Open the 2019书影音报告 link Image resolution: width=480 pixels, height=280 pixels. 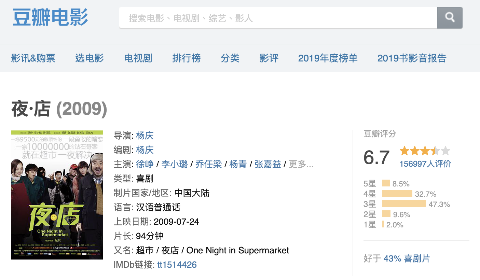tap(412, 58)
